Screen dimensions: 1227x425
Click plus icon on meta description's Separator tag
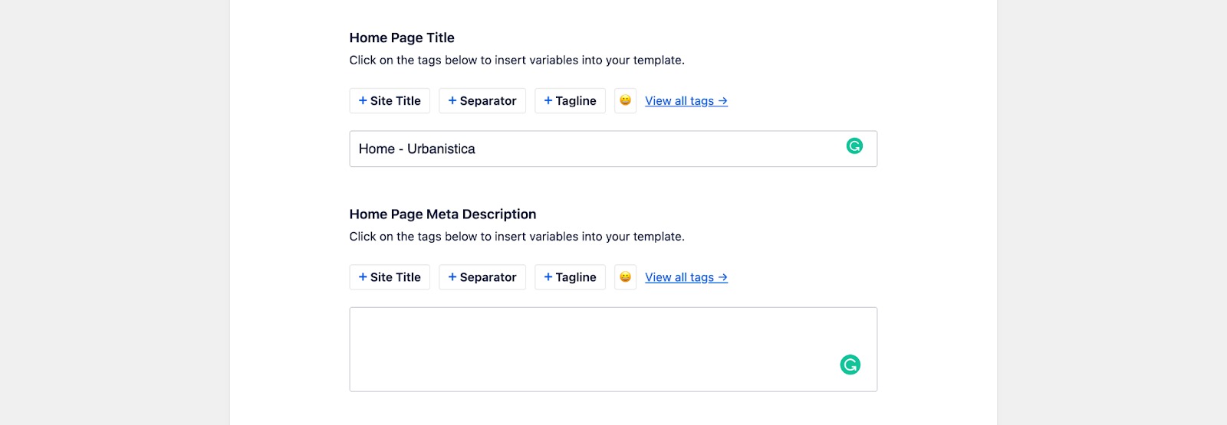(452, 277)
